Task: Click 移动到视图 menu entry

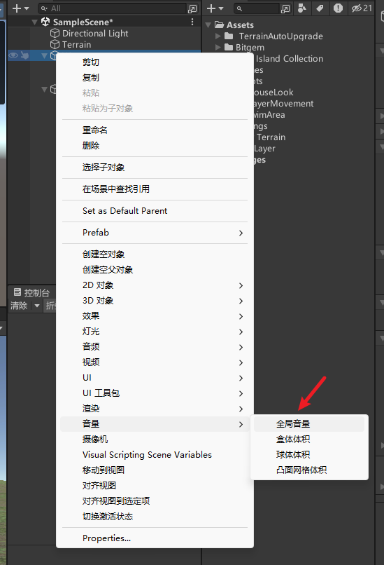Action: [x=155, y=470]
